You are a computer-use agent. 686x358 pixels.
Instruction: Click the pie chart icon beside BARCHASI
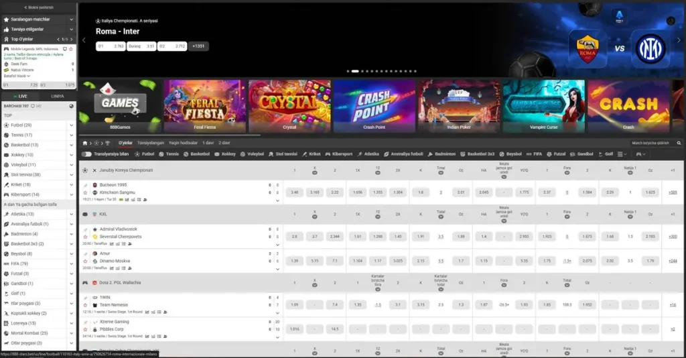71,107
